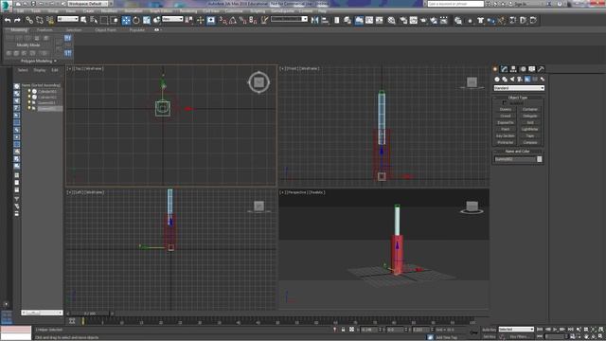Screen dimensions: 606x341
Task: Open the Utilities command panel hammer icon
Action: click(x=541, y=69)
